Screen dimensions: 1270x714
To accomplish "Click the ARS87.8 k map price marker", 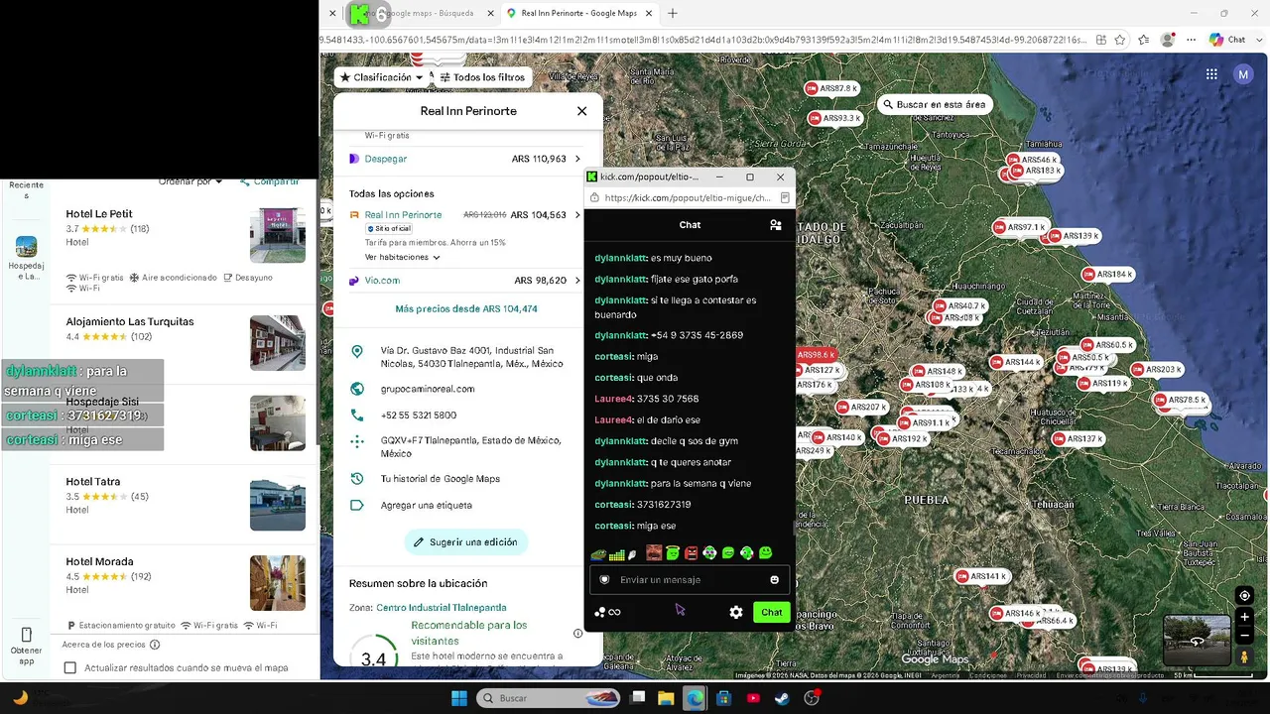I will pyautogui.click(x=831, y=88).
